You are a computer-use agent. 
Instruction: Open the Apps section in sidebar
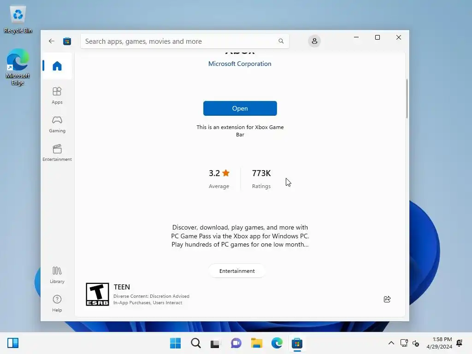click(x=57, y=96)
